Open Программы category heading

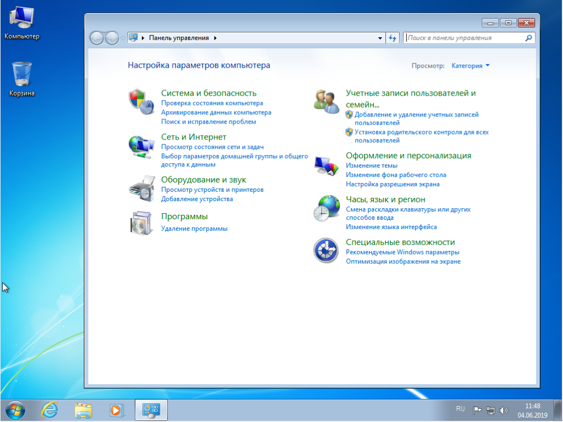click(x=184, y=216)
